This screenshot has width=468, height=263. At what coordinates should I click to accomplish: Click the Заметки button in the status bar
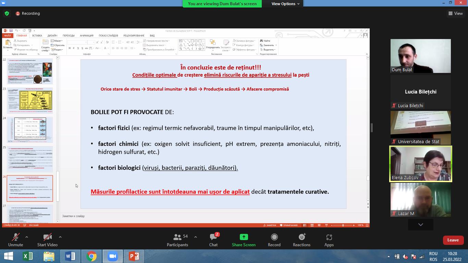coord(269,225)
